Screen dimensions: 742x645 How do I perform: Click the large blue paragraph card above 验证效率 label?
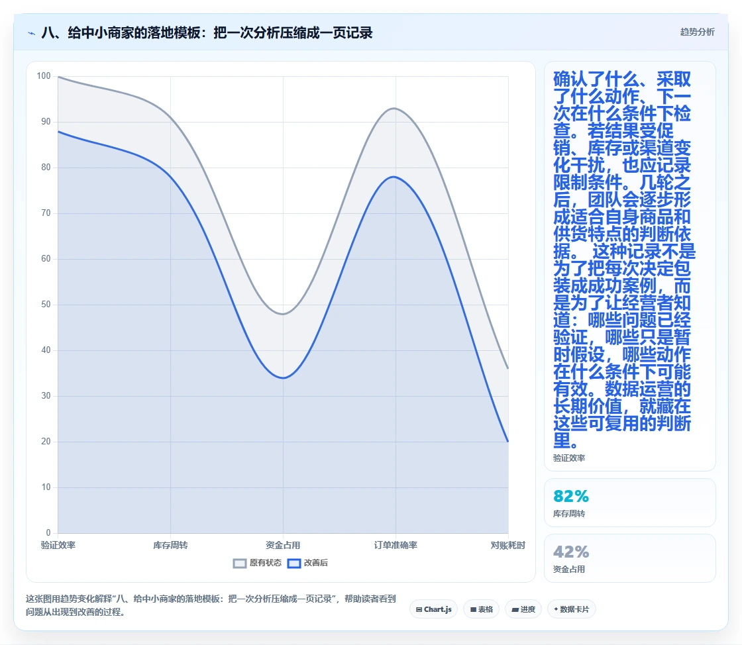tap(629, 266)
